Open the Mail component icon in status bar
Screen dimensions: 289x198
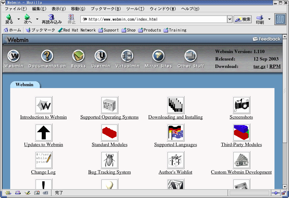point(18,193)
